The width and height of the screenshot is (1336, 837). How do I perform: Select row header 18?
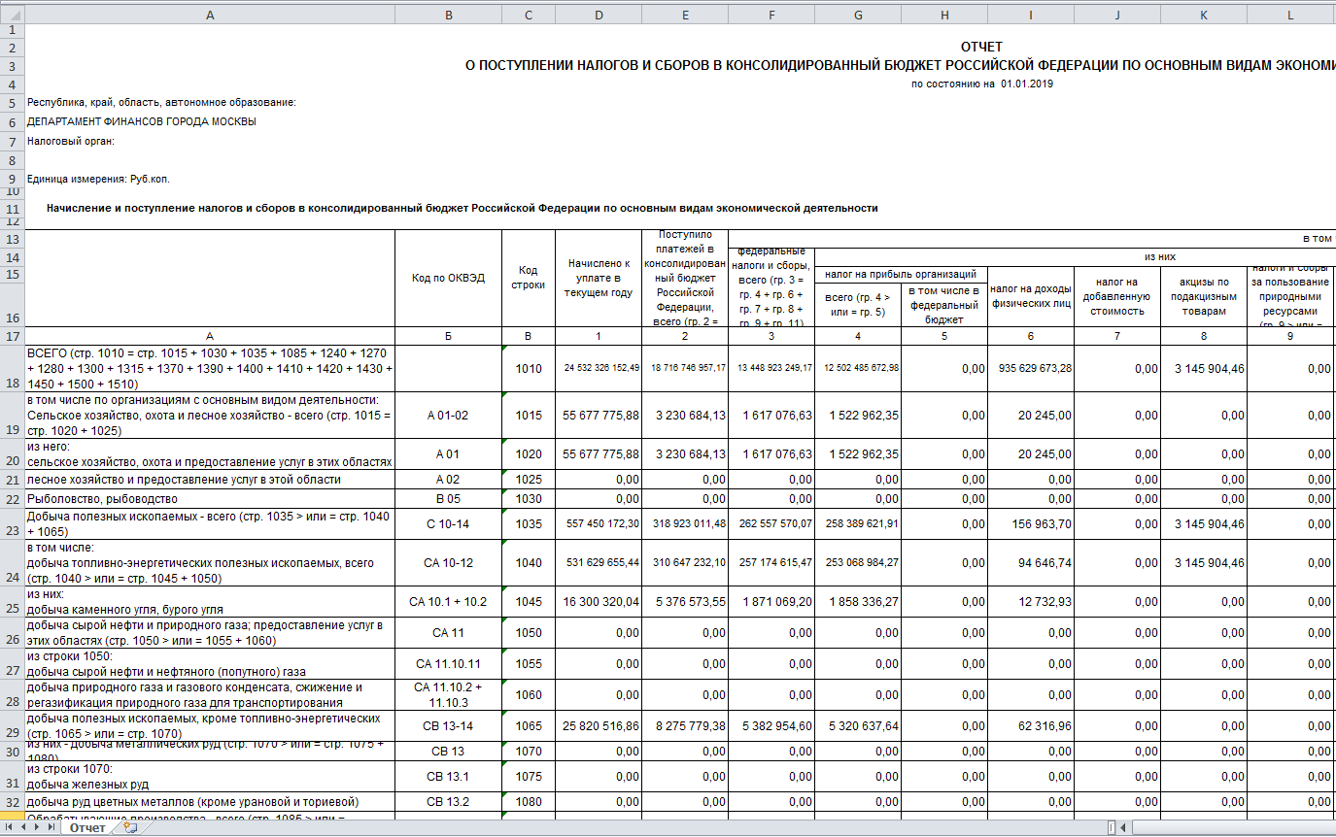12,369
